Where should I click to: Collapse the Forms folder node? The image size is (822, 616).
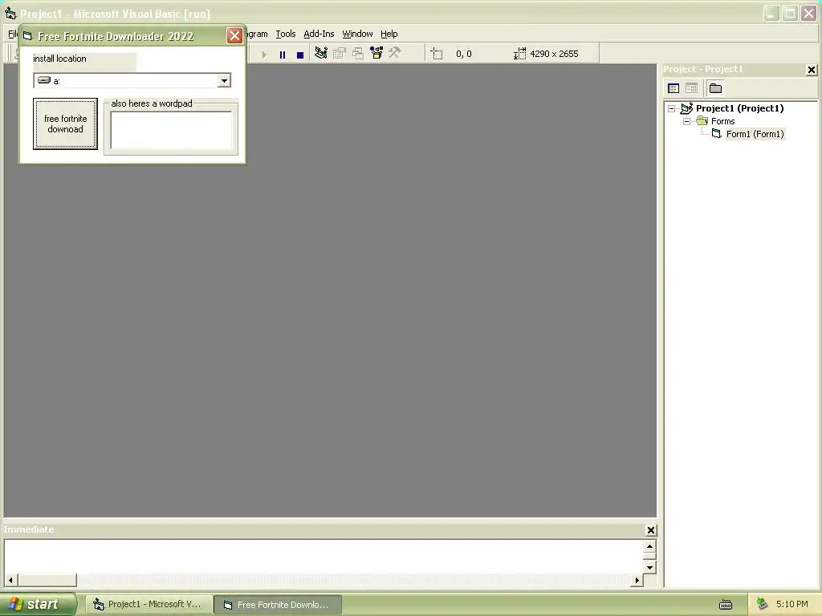pos(687,122)
